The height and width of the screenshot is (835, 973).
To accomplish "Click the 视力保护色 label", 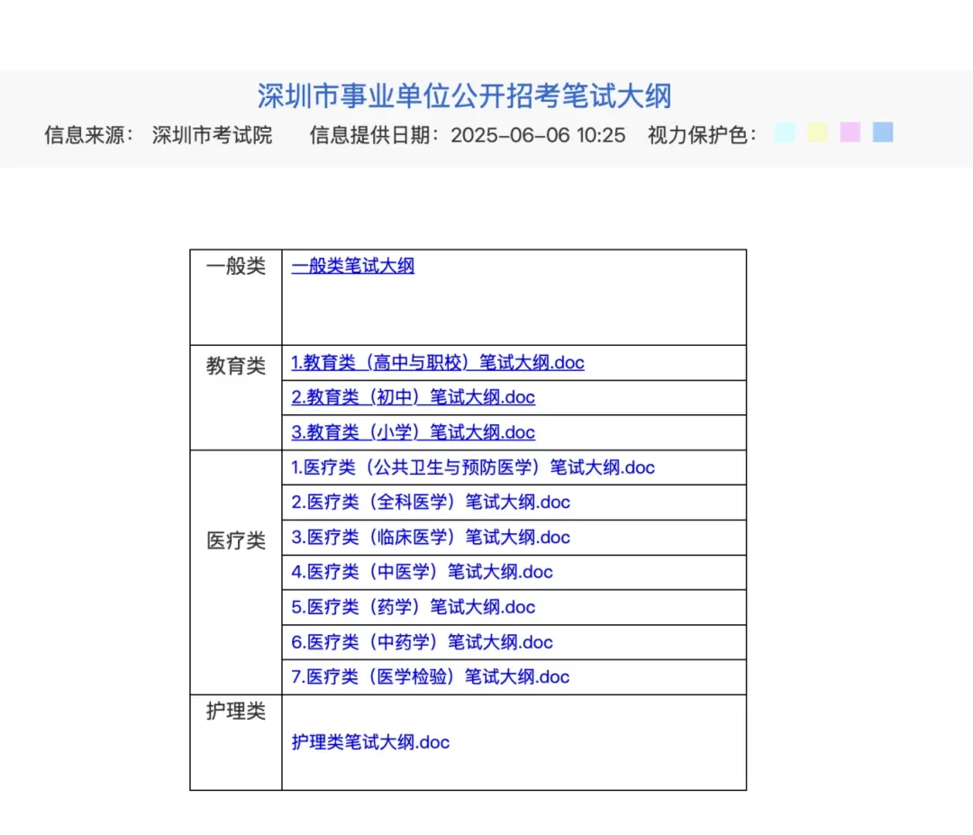I will (x=702, y=134).
